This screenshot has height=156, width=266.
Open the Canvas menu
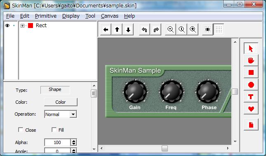(110, 16)
